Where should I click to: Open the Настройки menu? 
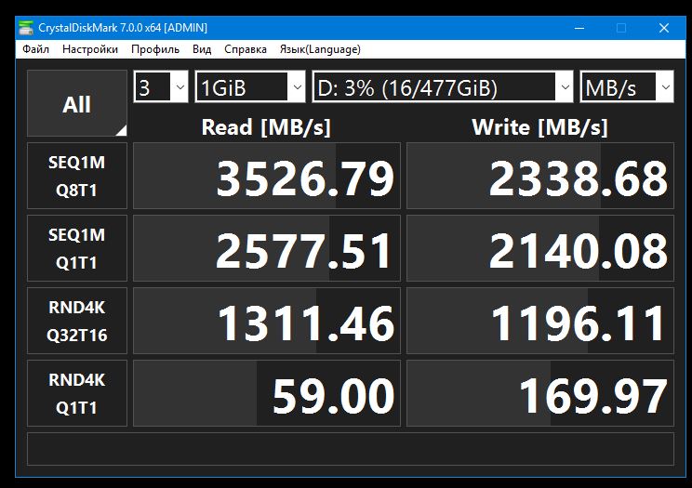90,49
